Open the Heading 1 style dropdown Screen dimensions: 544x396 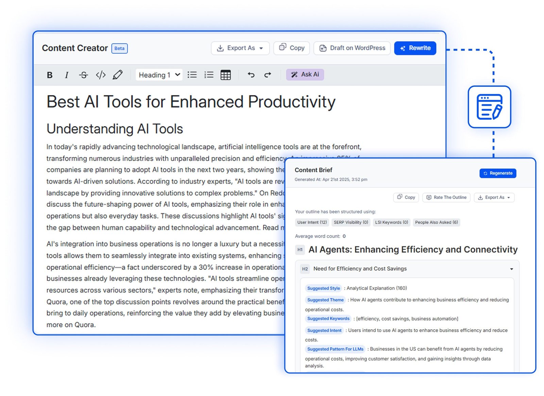point(159,75)
